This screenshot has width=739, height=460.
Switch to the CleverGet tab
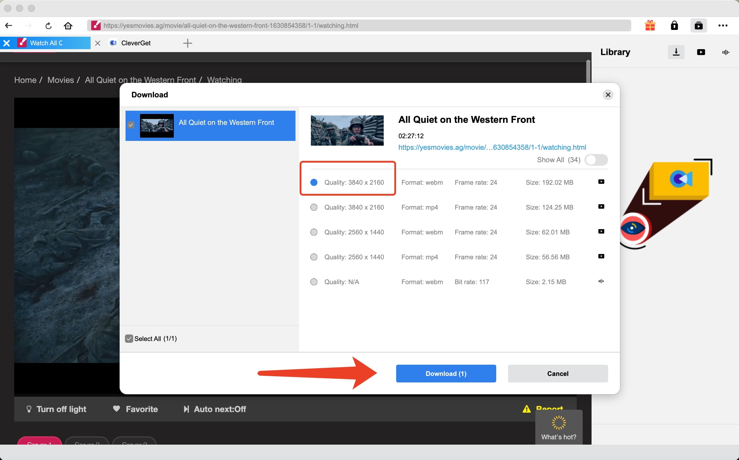coord(135,43)
